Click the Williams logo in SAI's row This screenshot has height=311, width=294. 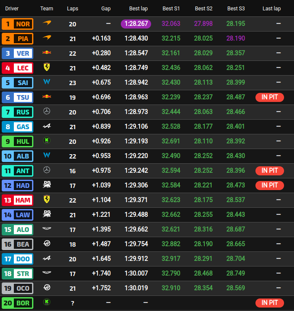47,82
